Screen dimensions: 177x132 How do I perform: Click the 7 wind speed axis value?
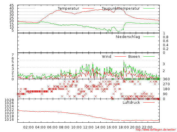[x=13, y=55]
